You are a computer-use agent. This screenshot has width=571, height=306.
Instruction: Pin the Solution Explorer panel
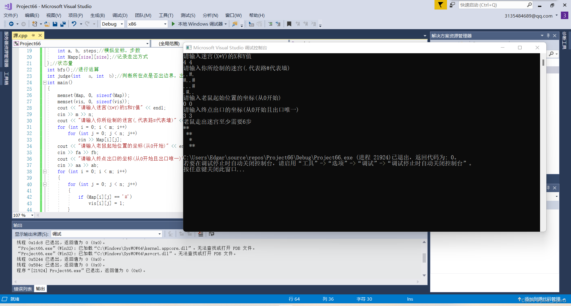coord(548,36)
